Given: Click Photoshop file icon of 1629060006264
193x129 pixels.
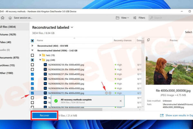Looking at the screenshot, I should 45,88.
